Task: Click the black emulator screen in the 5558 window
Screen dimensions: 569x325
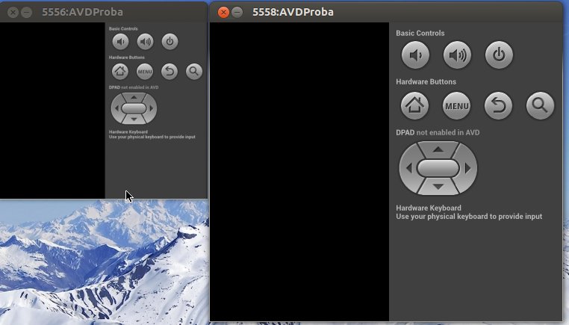Action: (299, 172)
